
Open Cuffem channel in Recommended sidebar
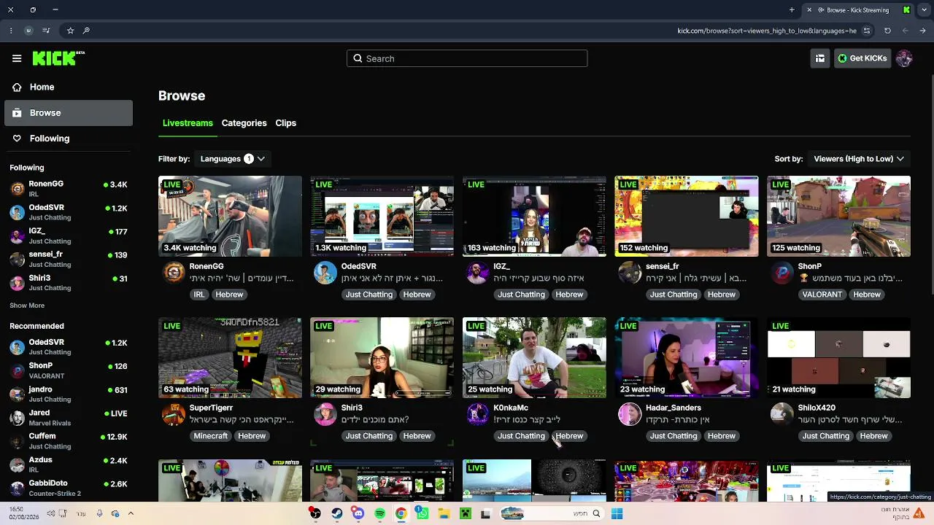tap(69, 440)
